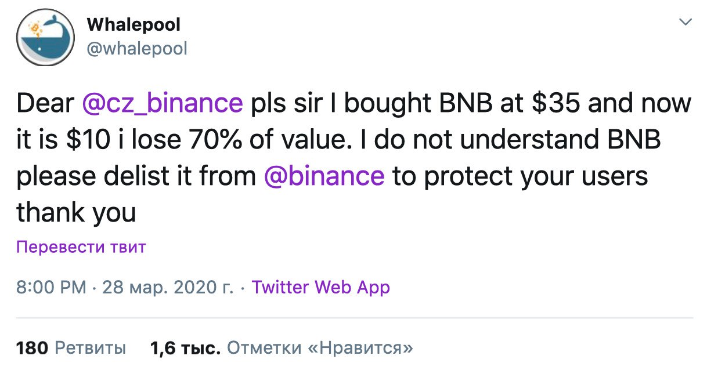The width and height of the screenshot is (707, 370).
Task: Open the @cz_binance mention
Action: coord(163,104)
